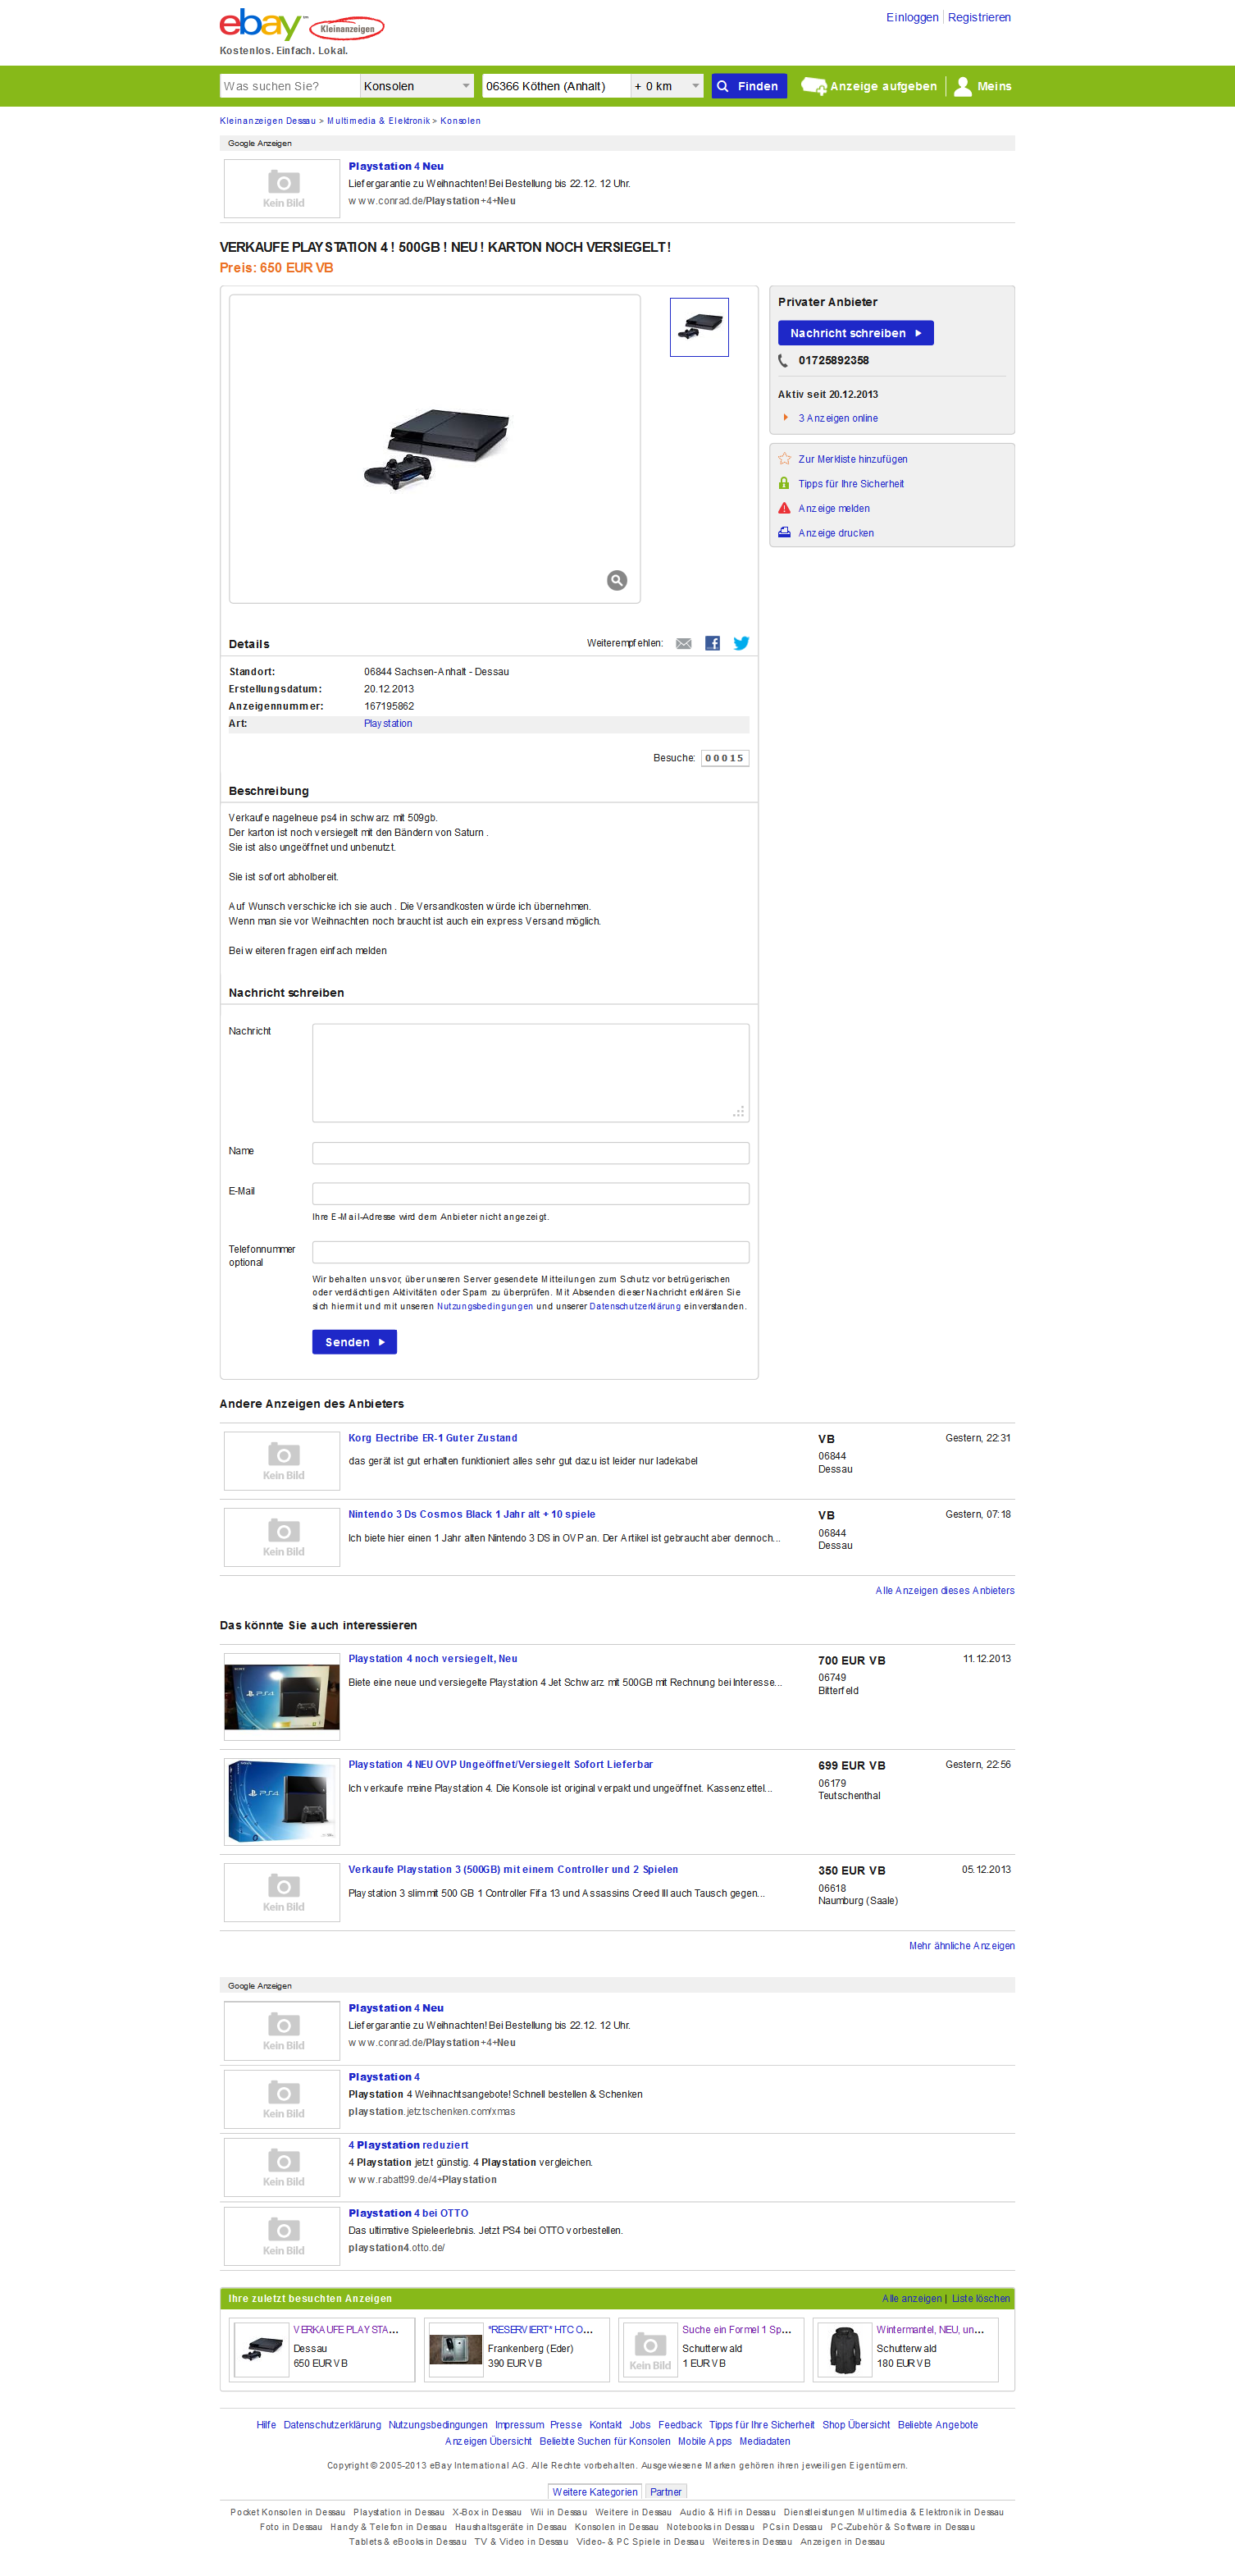1235x2576 pixels.
Task: Click the 'Einloggen' link
Action: [x=911, y=17]
